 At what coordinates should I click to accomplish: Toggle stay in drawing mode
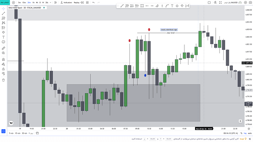coord(3,64)
